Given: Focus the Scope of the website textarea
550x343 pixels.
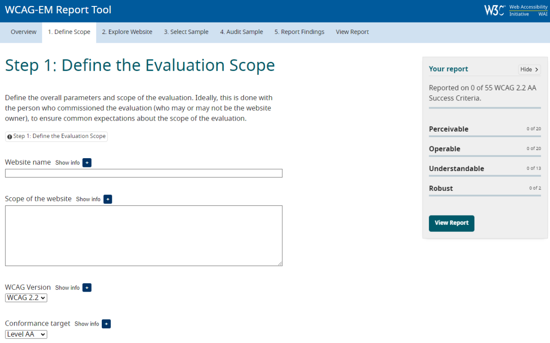Looking at the screenshot, I should coord(143,236).
